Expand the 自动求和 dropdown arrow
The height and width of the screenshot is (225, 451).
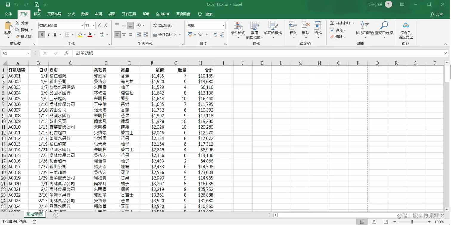pyautogui.click(x=353, y=23)
